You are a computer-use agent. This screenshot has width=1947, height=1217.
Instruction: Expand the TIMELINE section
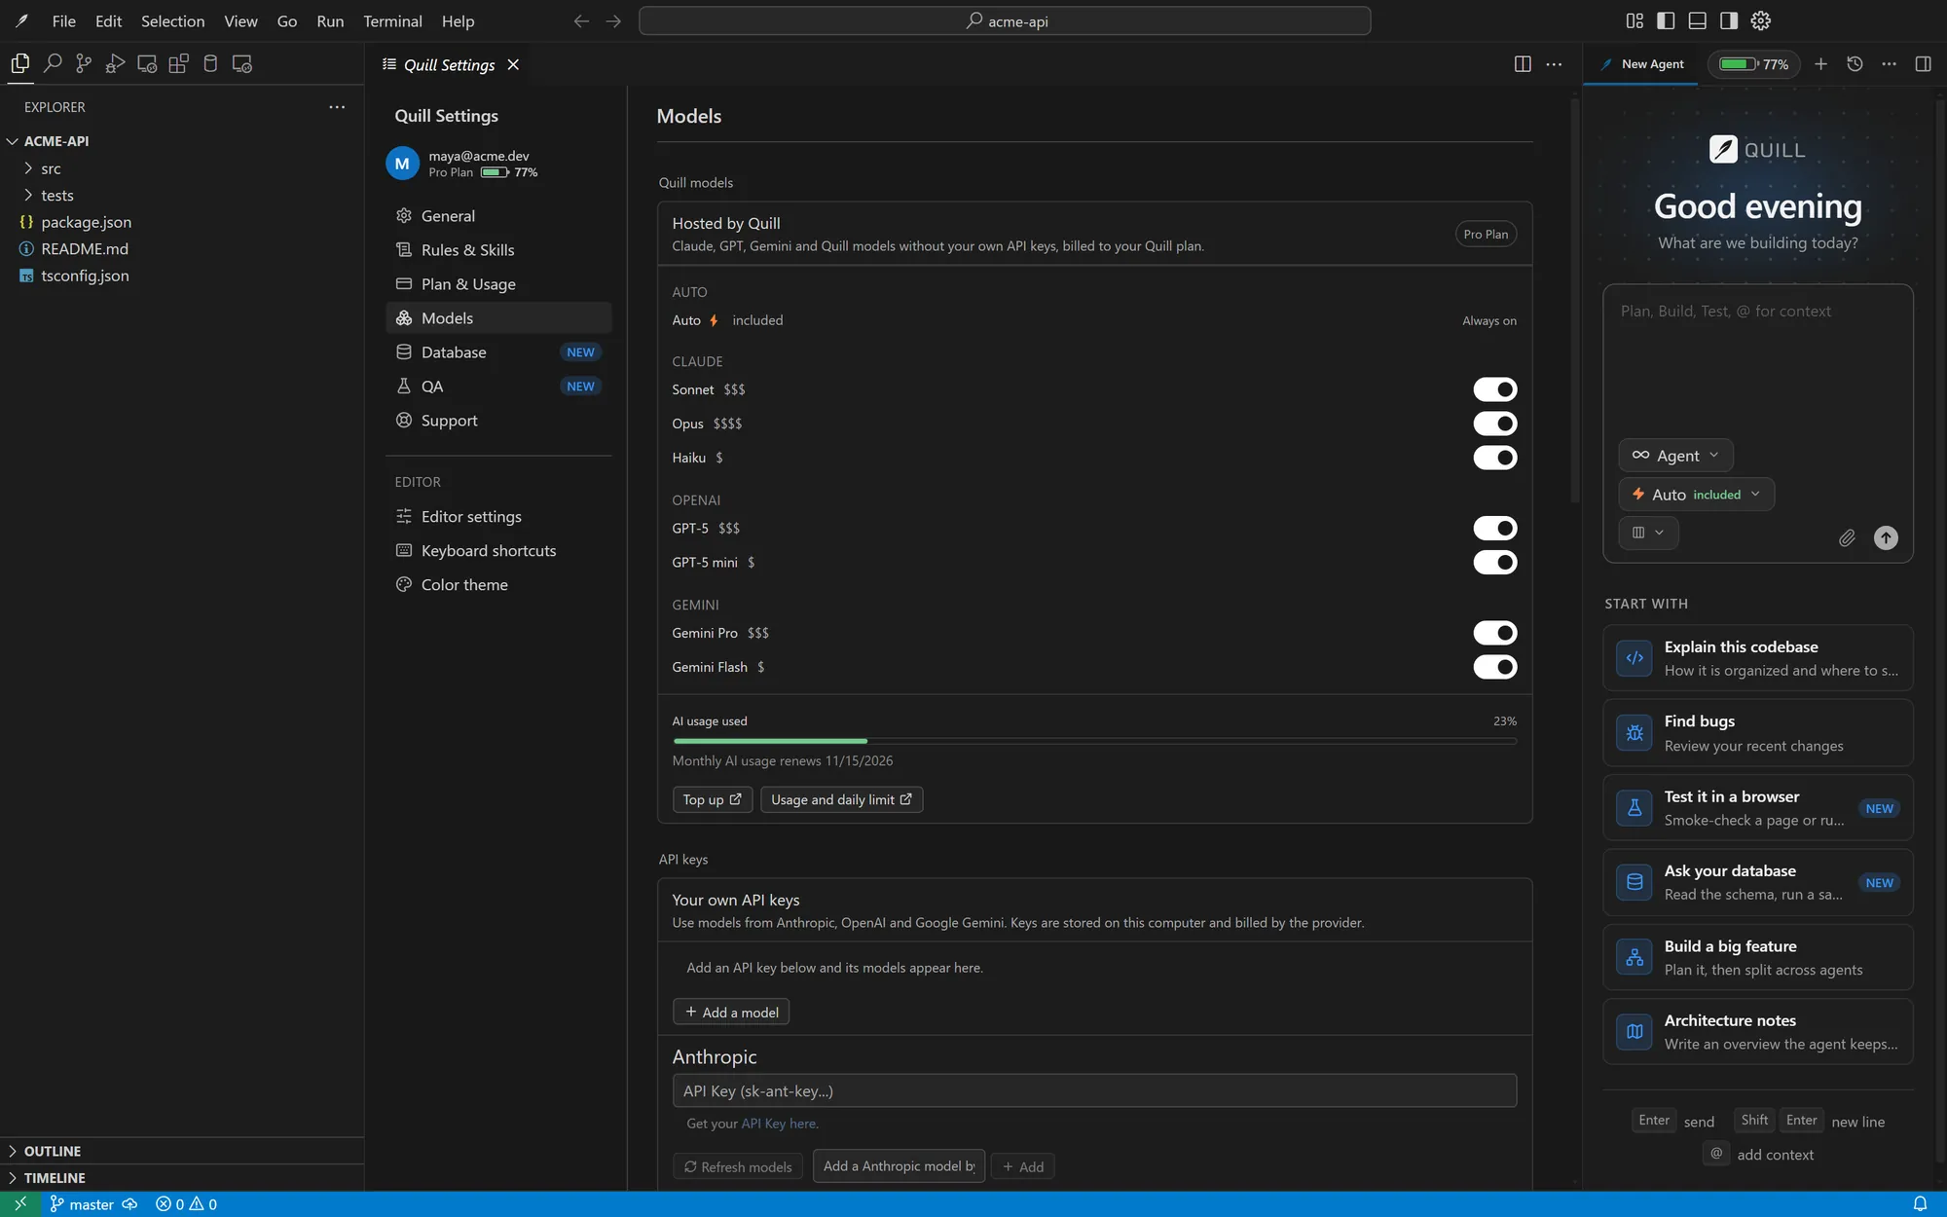182,1178
